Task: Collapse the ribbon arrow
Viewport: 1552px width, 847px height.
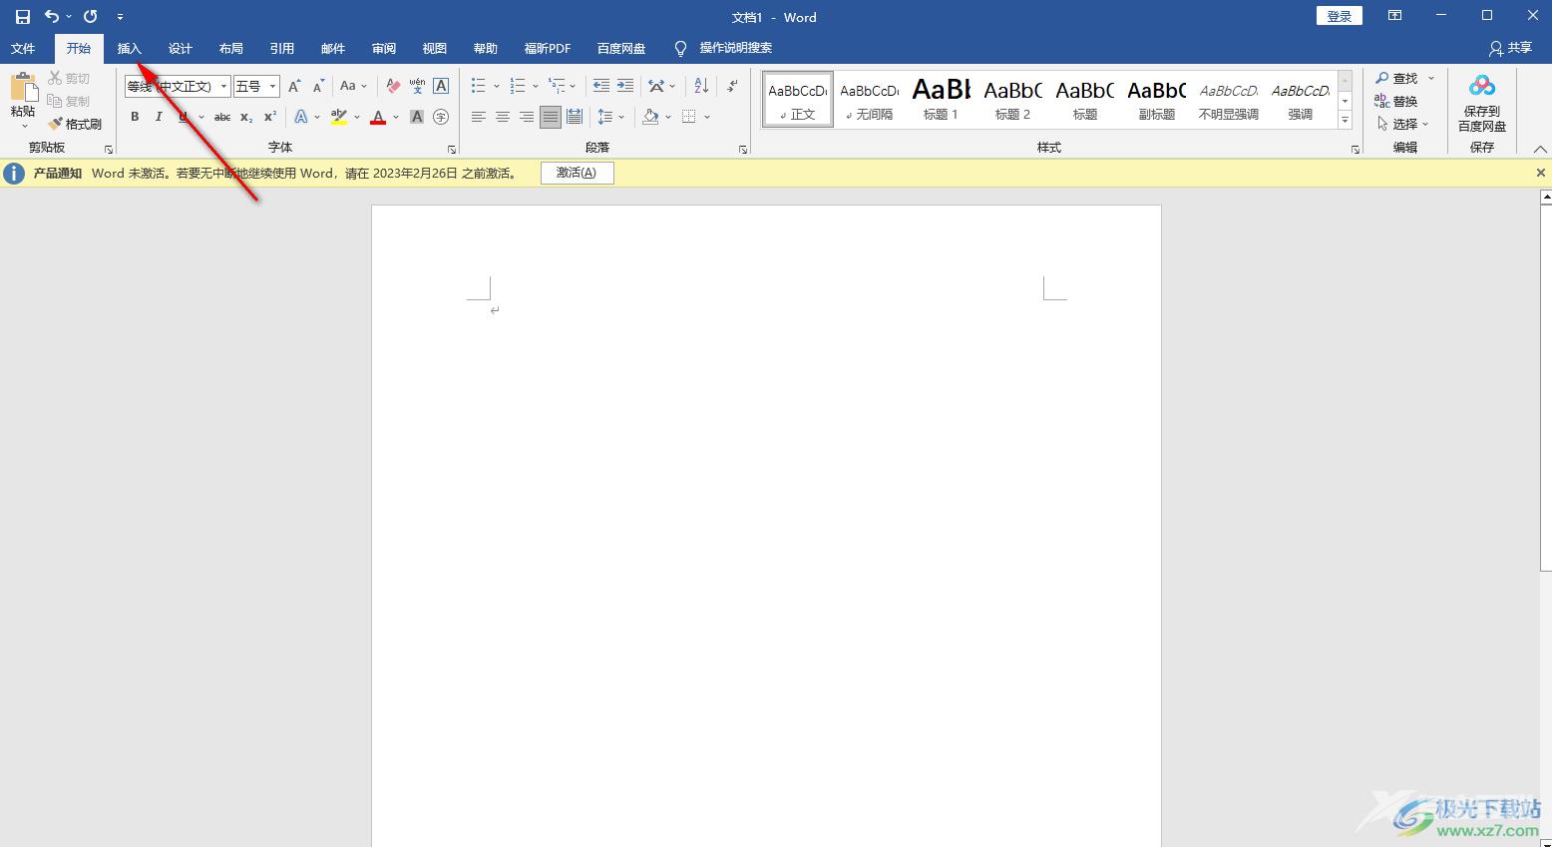Action: [x=1540, y=150]
